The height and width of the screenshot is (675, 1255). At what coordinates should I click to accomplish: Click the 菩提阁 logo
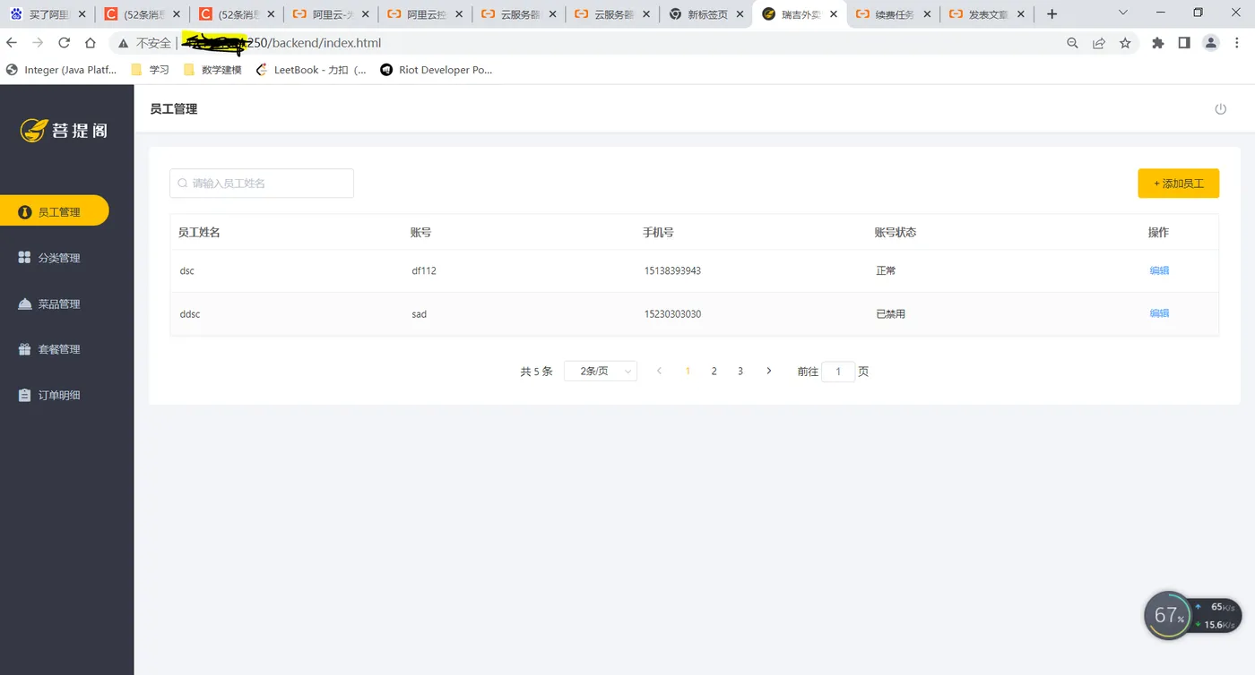click(65, 131)
